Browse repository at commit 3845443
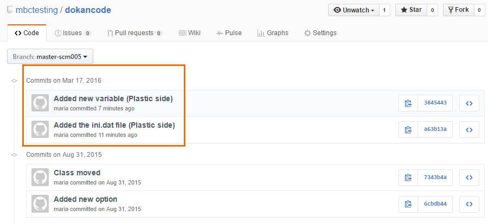 469,103
